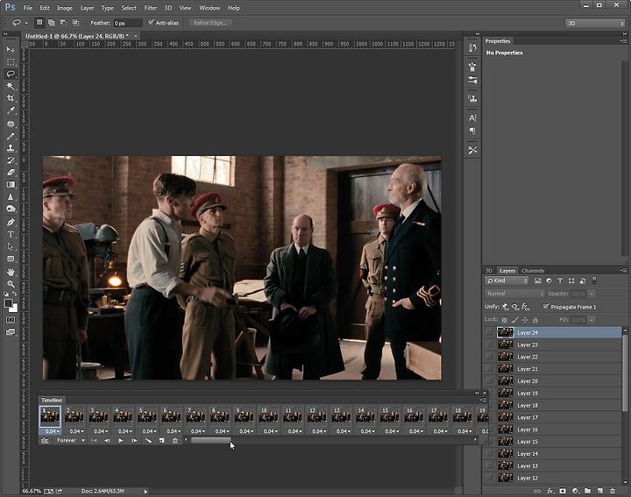This screenshot has height=497, width=631.
Task: Toggle visibility of Layer 22
Action: pyautogui.click(x=489, y=357)
